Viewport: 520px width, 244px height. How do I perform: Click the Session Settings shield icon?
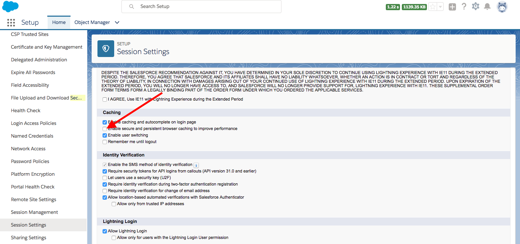[x=106, y=49]
